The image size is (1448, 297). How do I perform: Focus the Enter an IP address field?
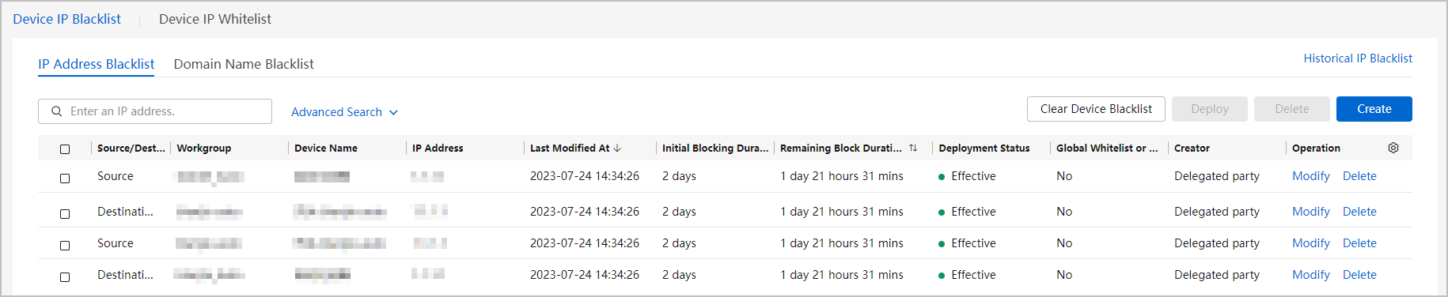pyautogui.click(x=155, y=111)
